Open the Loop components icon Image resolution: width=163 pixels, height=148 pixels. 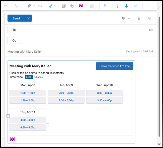coord(92,6)
